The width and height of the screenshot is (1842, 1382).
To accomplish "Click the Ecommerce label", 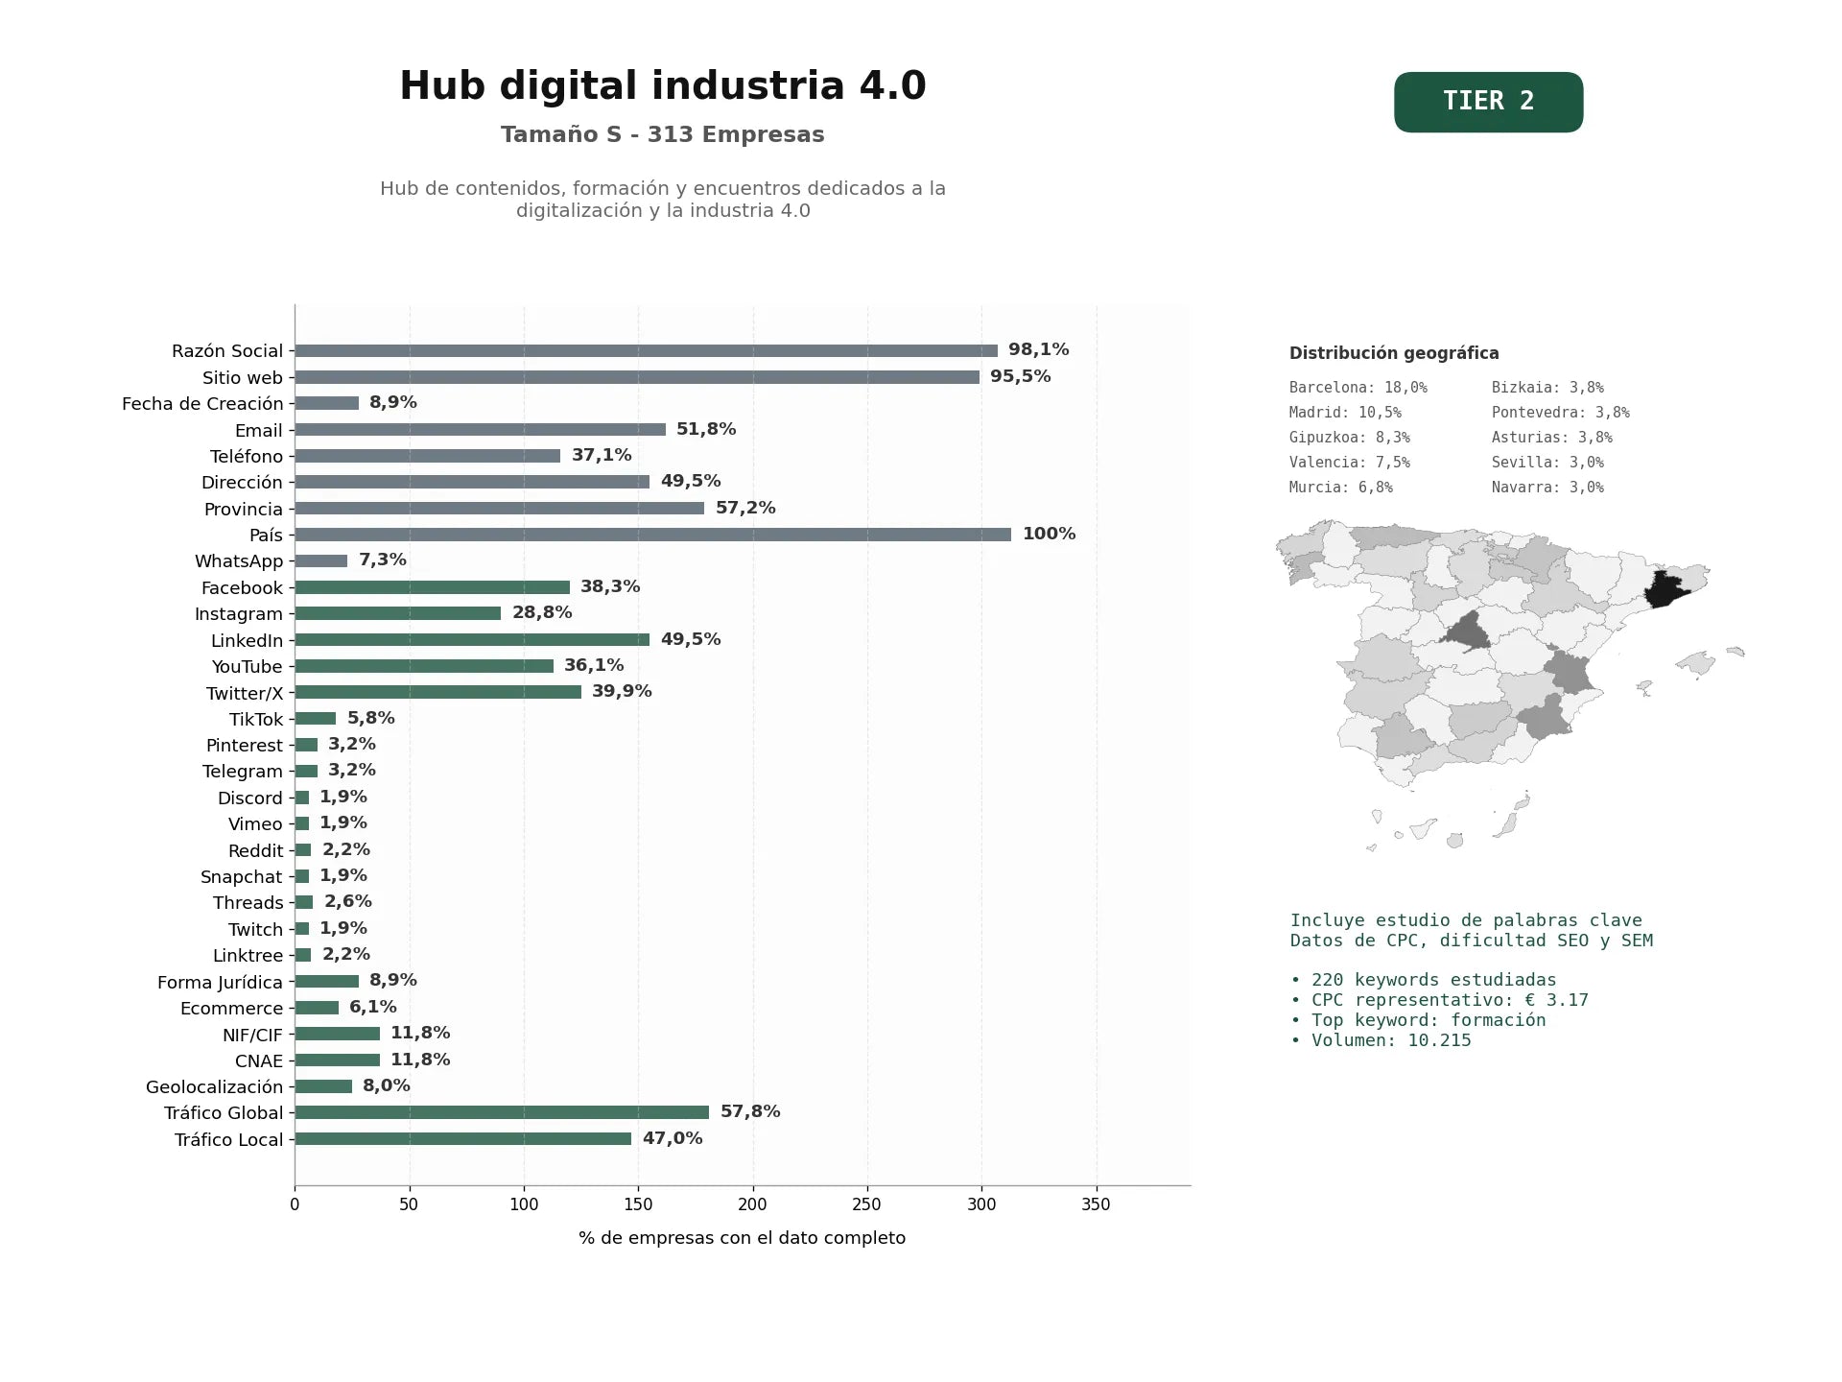I will tap(232, 1008).
